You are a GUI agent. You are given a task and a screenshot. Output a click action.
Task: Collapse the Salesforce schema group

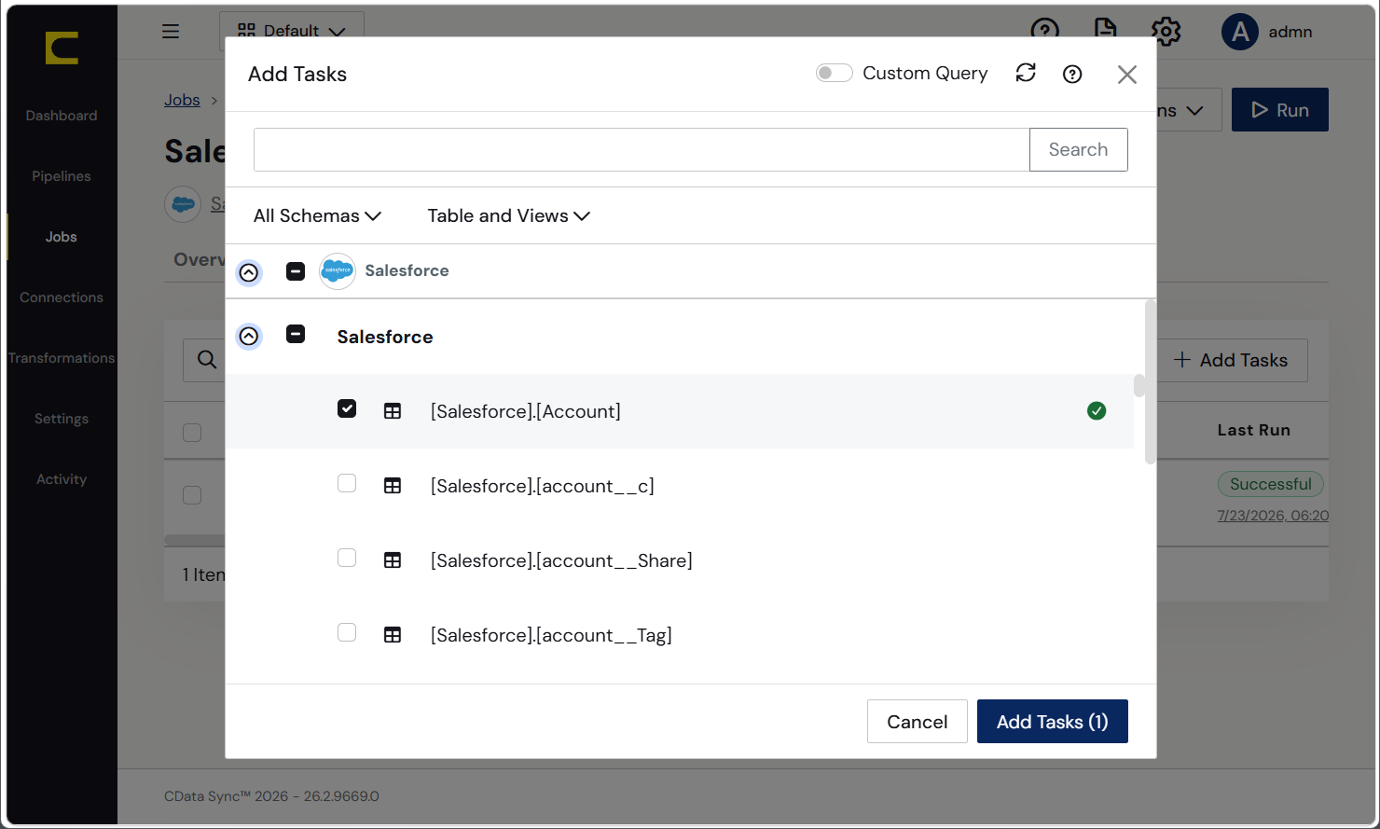click(249, 336)
